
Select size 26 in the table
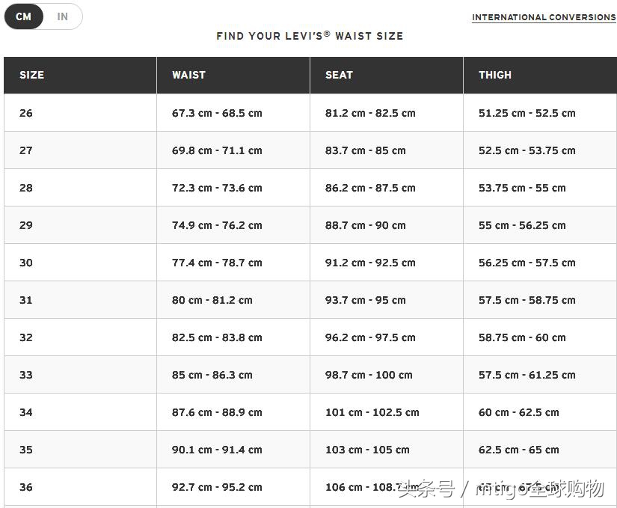[26, 113]
